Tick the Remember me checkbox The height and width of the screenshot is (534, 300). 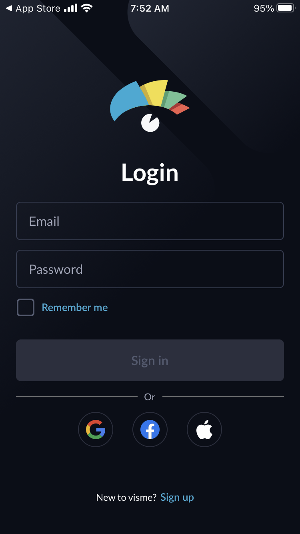pos(26,307)
